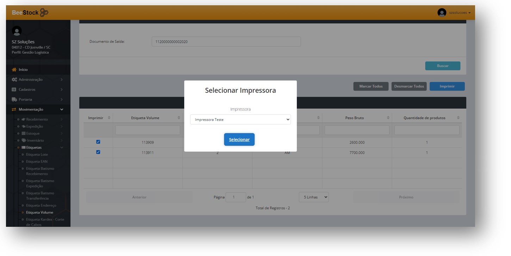Expand the Administração submenu arrow

[62, 79]
